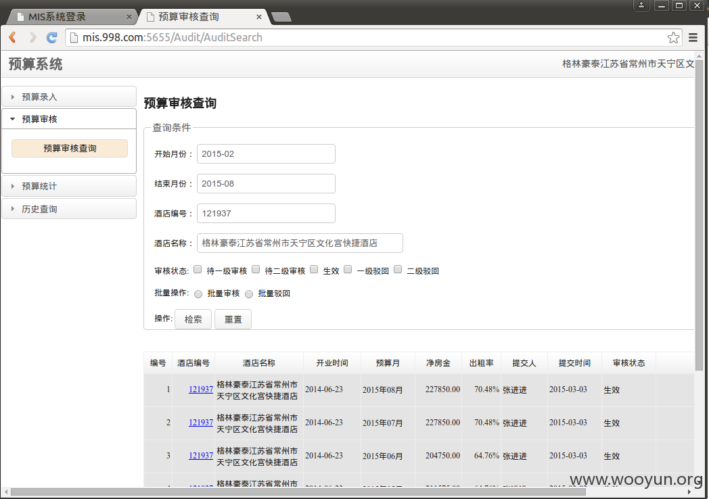Image resolution: width=709 pixels, height=499 pixels.
Task: Check the 待二级审核 checkbox
Action: coord(256,269)
